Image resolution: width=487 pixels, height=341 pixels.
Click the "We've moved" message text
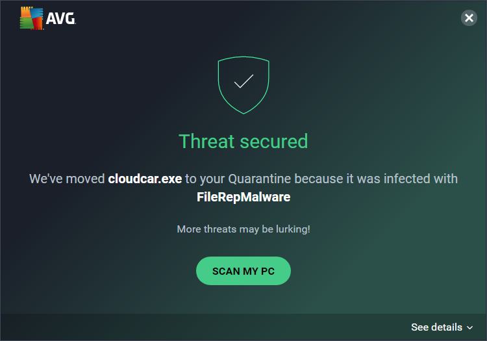67,179
